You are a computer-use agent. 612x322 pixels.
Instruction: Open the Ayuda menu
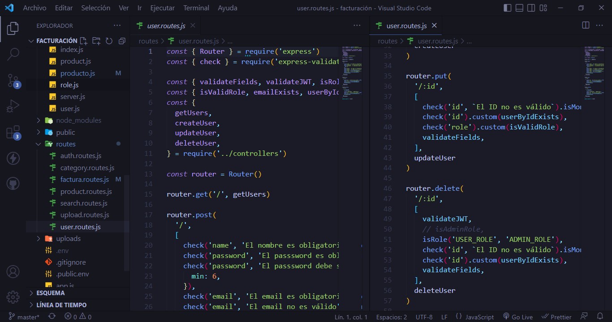228,8
